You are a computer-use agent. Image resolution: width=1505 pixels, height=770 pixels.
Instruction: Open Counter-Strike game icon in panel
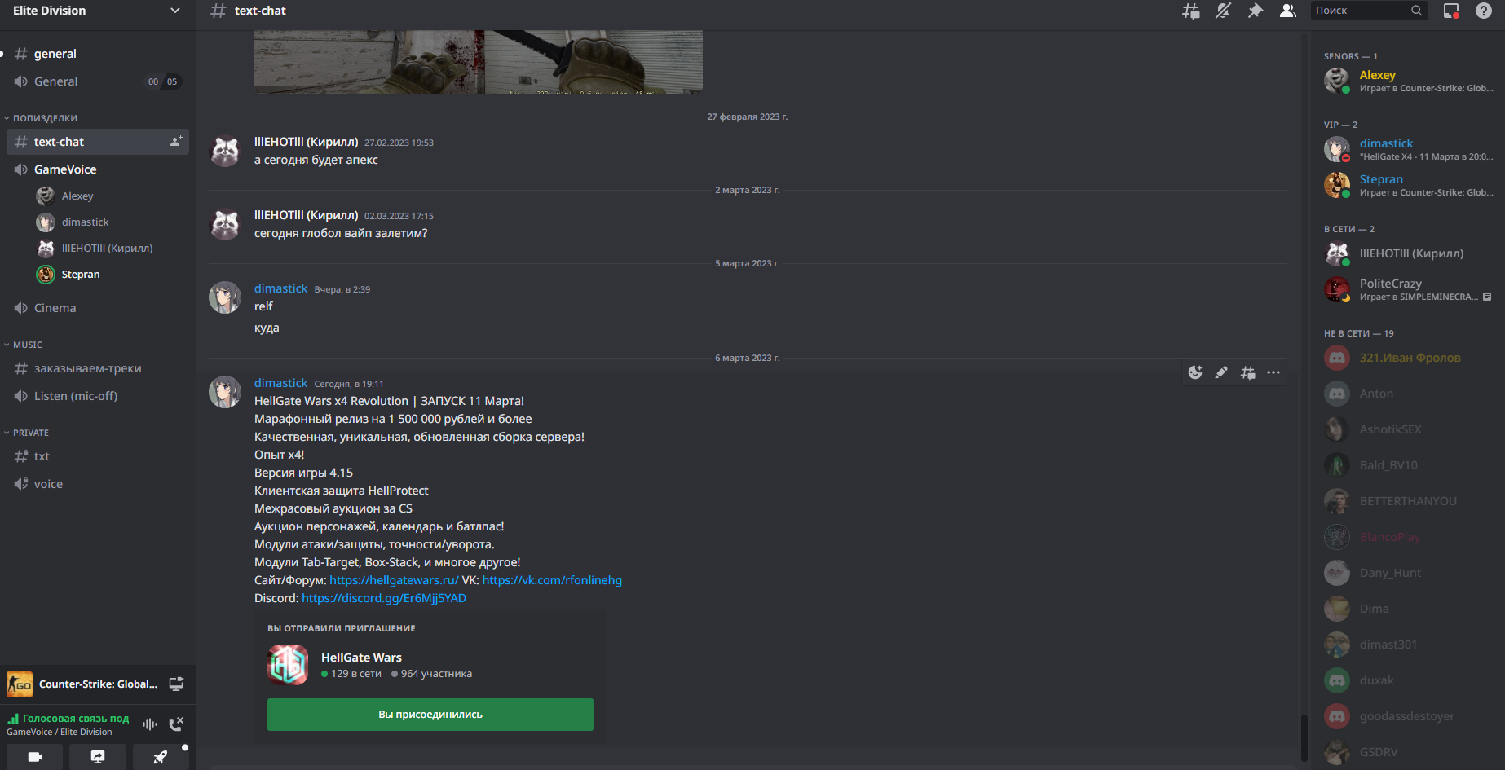pos(20,684)
